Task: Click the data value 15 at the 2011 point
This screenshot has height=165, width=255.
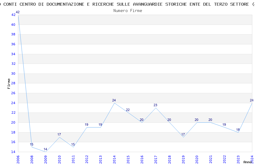Action: click(x=73, y=144)
